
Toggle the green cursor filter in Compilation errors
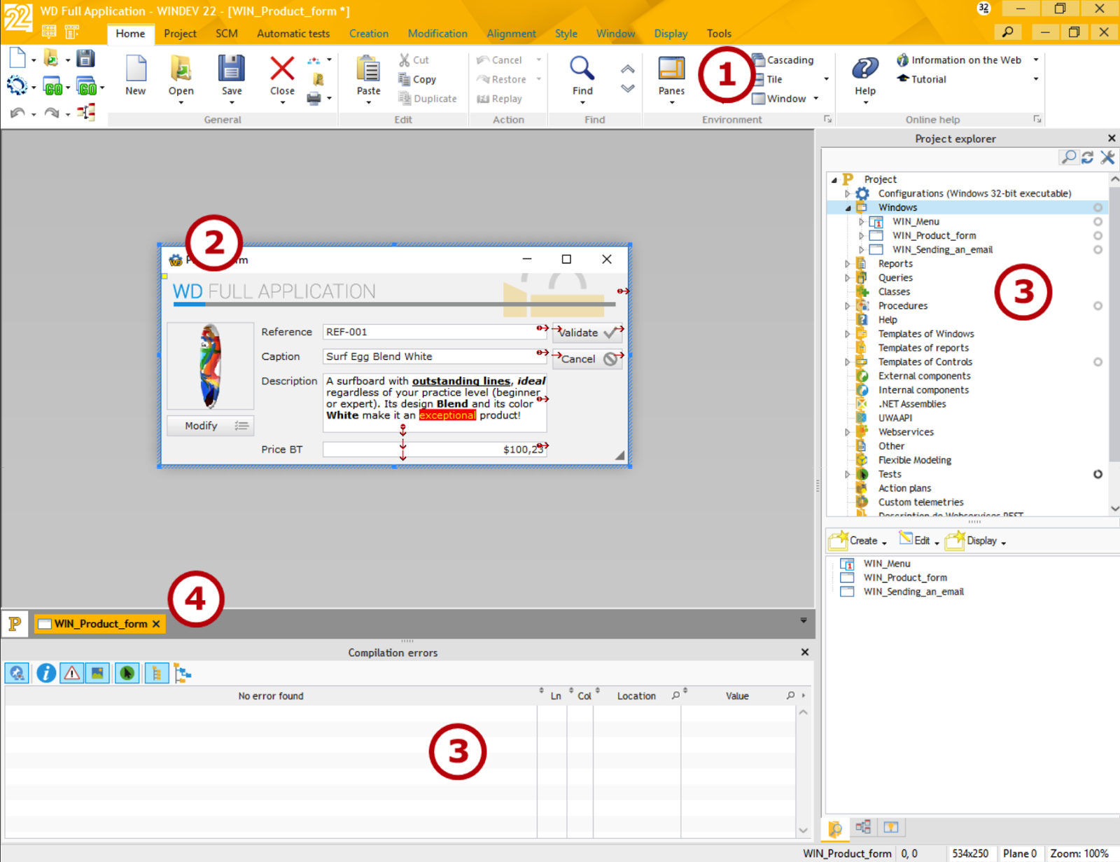pos(127,673)
